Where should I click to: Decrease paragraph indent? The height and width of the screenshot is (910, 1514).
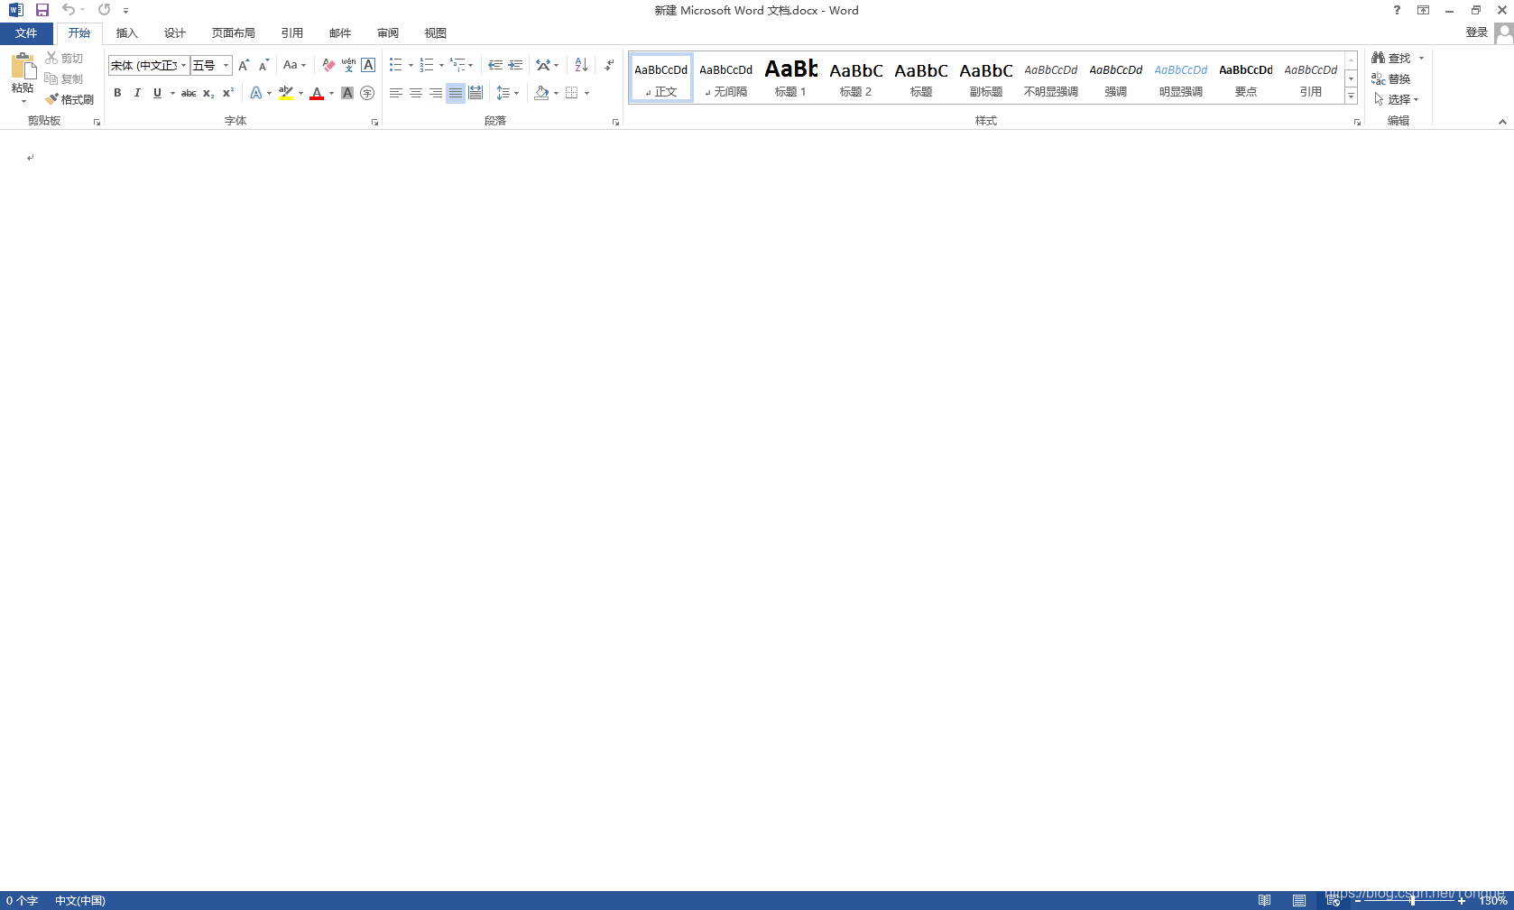point(495,65)
